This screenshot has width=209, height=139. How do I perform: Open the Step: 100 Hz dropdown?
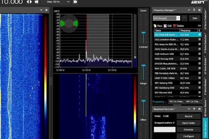point(68,2)
